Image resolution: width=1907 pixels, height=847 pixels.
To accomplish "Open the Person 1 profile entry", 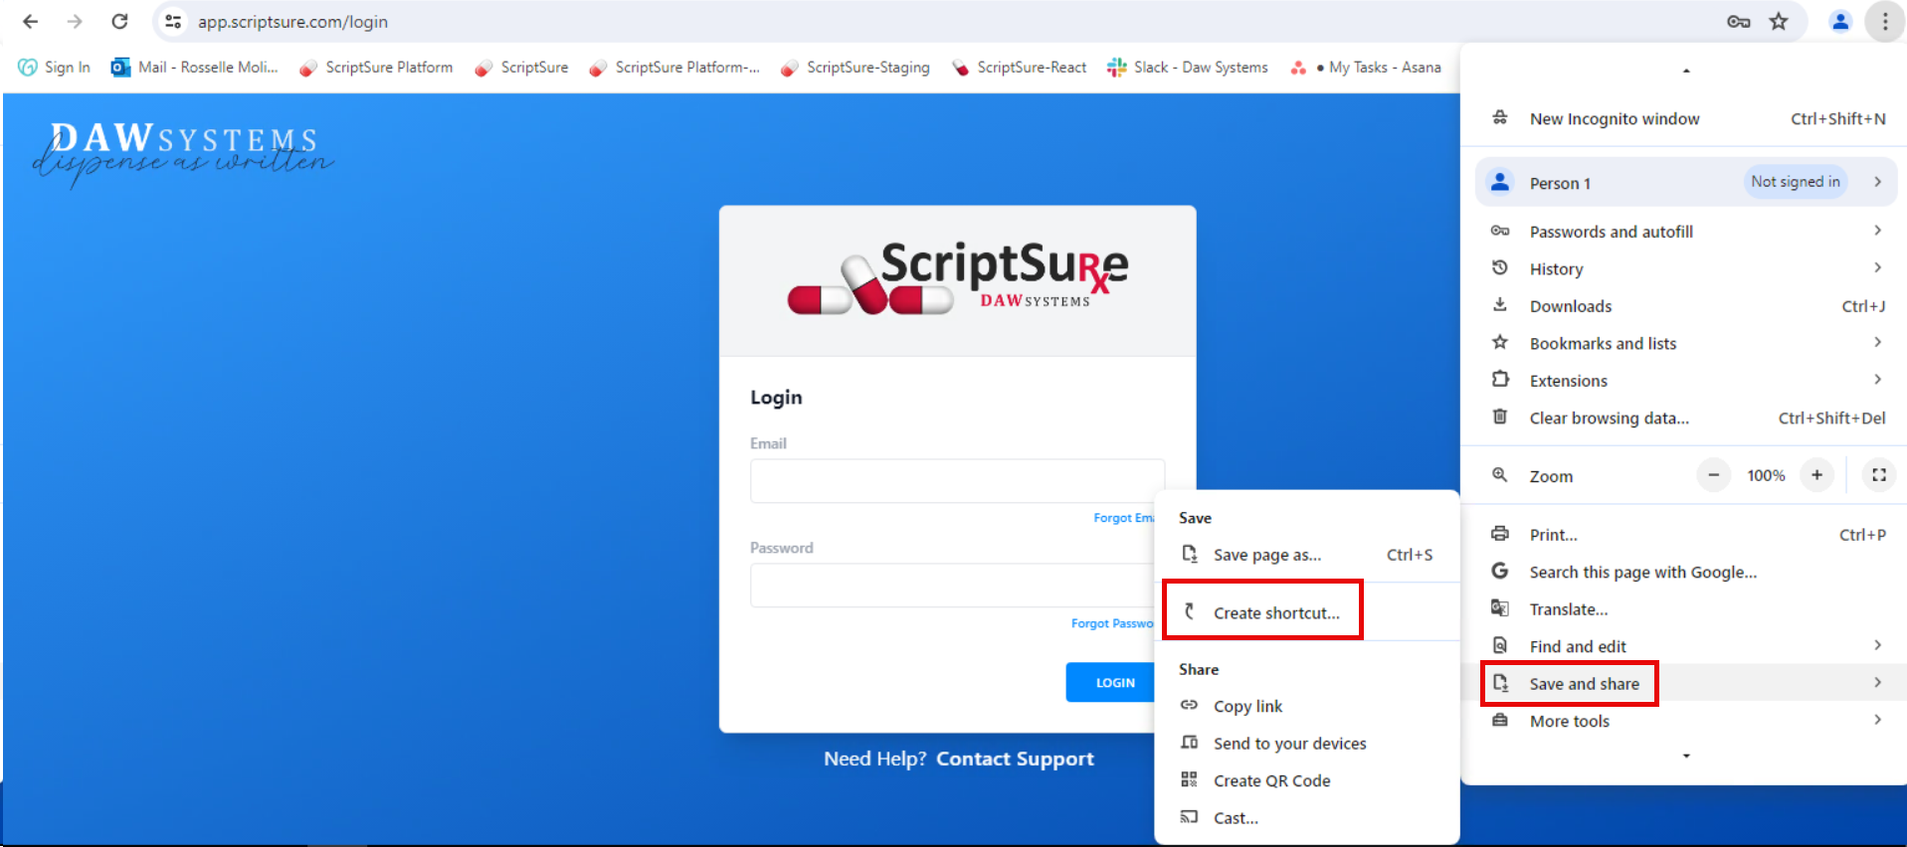I will pos(1686,182).
